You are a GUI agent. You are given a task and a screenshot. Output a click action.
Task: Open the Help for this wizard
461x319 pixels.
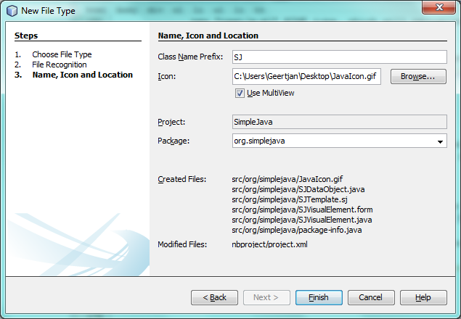click(423, 297)
